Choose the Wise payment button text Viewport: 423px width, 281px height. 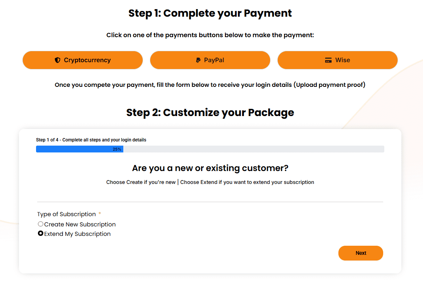[x=343, y=60]
